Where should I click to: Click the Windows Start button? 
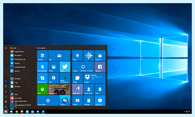click(x=6, y=111)
